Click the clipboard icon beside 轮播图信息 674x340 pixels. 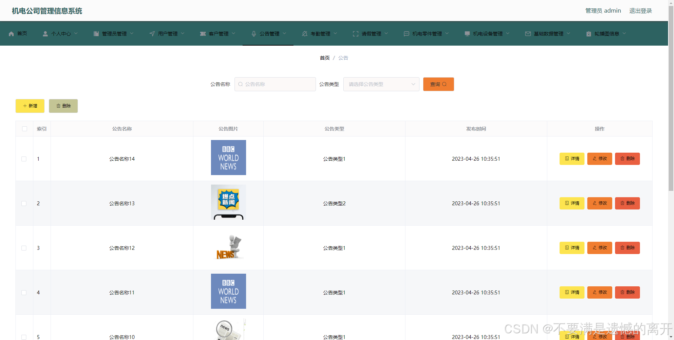click(x=589, y=34)
